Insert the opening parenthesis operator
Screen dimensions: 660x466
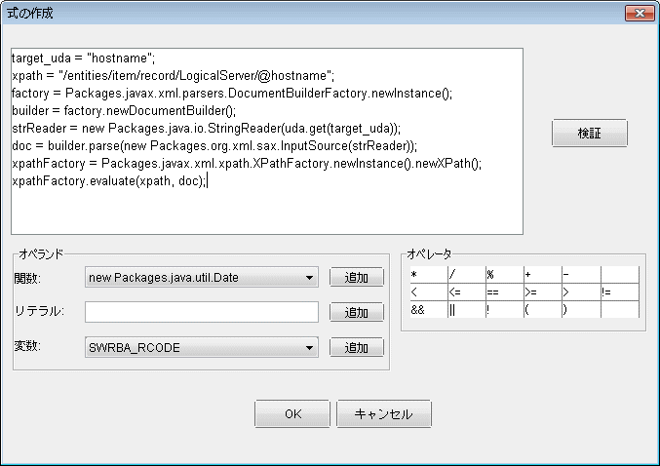[x=543, y=310]
